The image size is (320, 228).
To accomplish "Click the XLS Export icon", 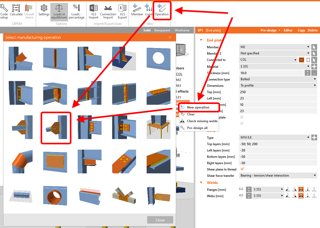I will (x=122, y=12).
